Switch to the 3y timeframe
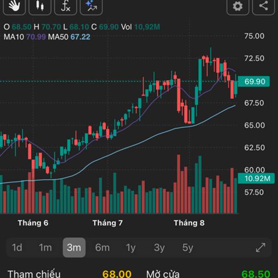 point(159,248)
